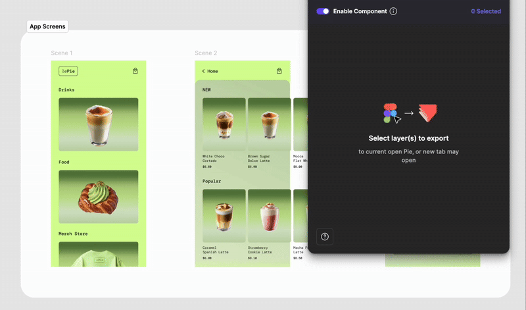Click the Select layer(s) to export heading
The image size is (526, 310).
click(x=408, y=138)
